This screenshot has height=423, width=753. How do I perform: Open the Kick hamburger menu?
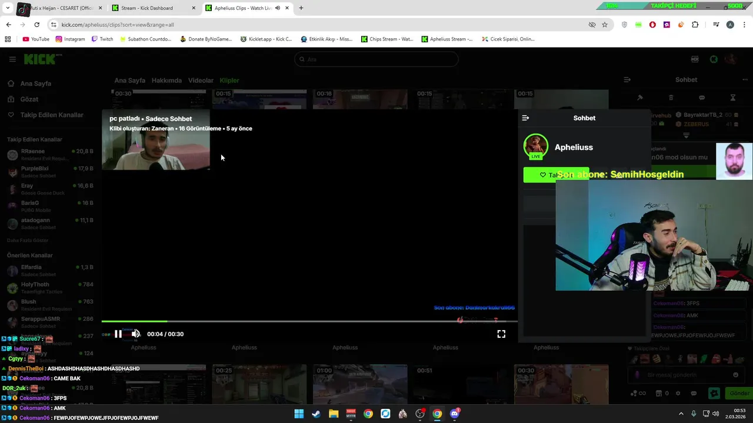coord(12,59)
